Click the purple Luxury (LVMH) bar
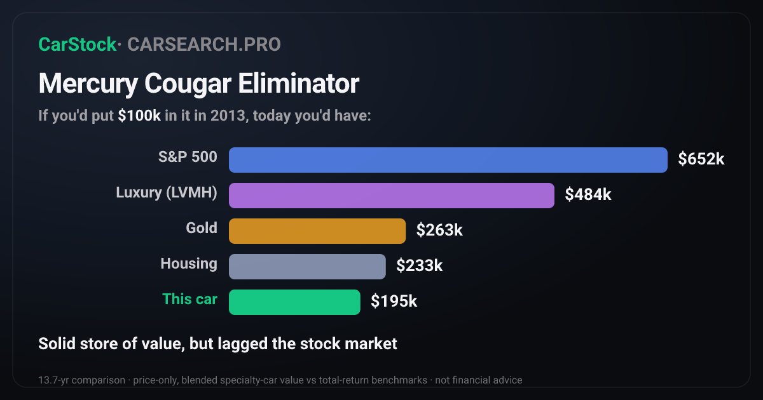763x400 pixels. (392, 196)
